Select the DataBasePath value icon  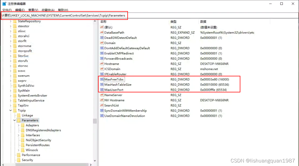coord(102,33)
